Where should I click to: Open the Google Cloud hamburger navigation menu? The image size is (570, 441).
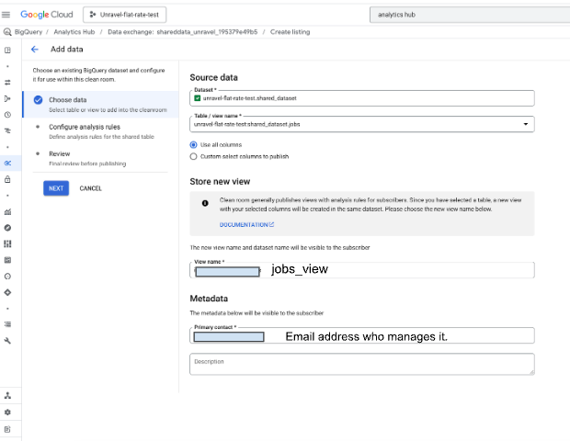[8, 15]
